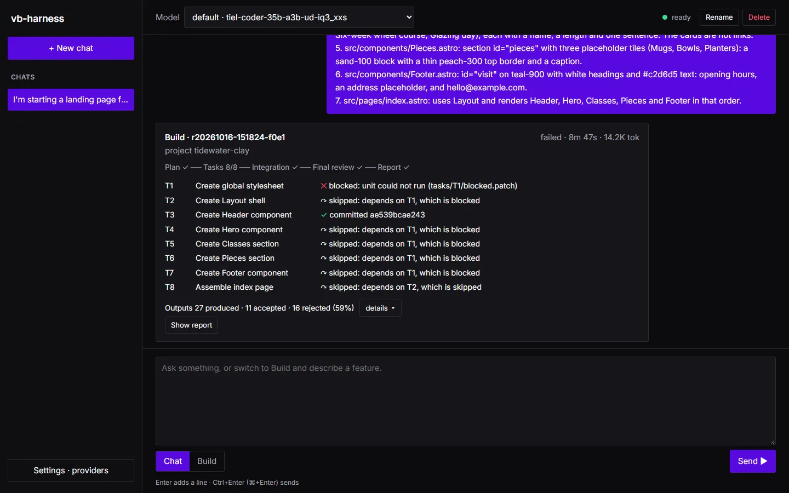
Task: Expand the outputs details dropdown
Action: pyautogui.click(x=380, y=308)
